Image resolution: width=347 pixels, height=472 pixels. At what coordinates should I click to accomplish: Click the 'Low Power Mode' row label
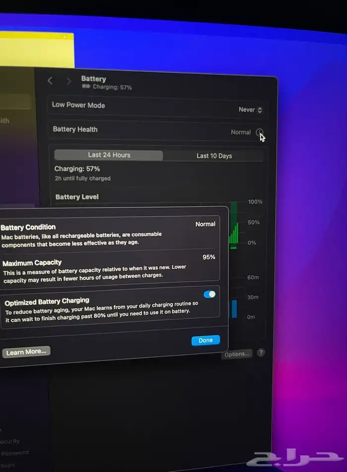tap(78, 105)
